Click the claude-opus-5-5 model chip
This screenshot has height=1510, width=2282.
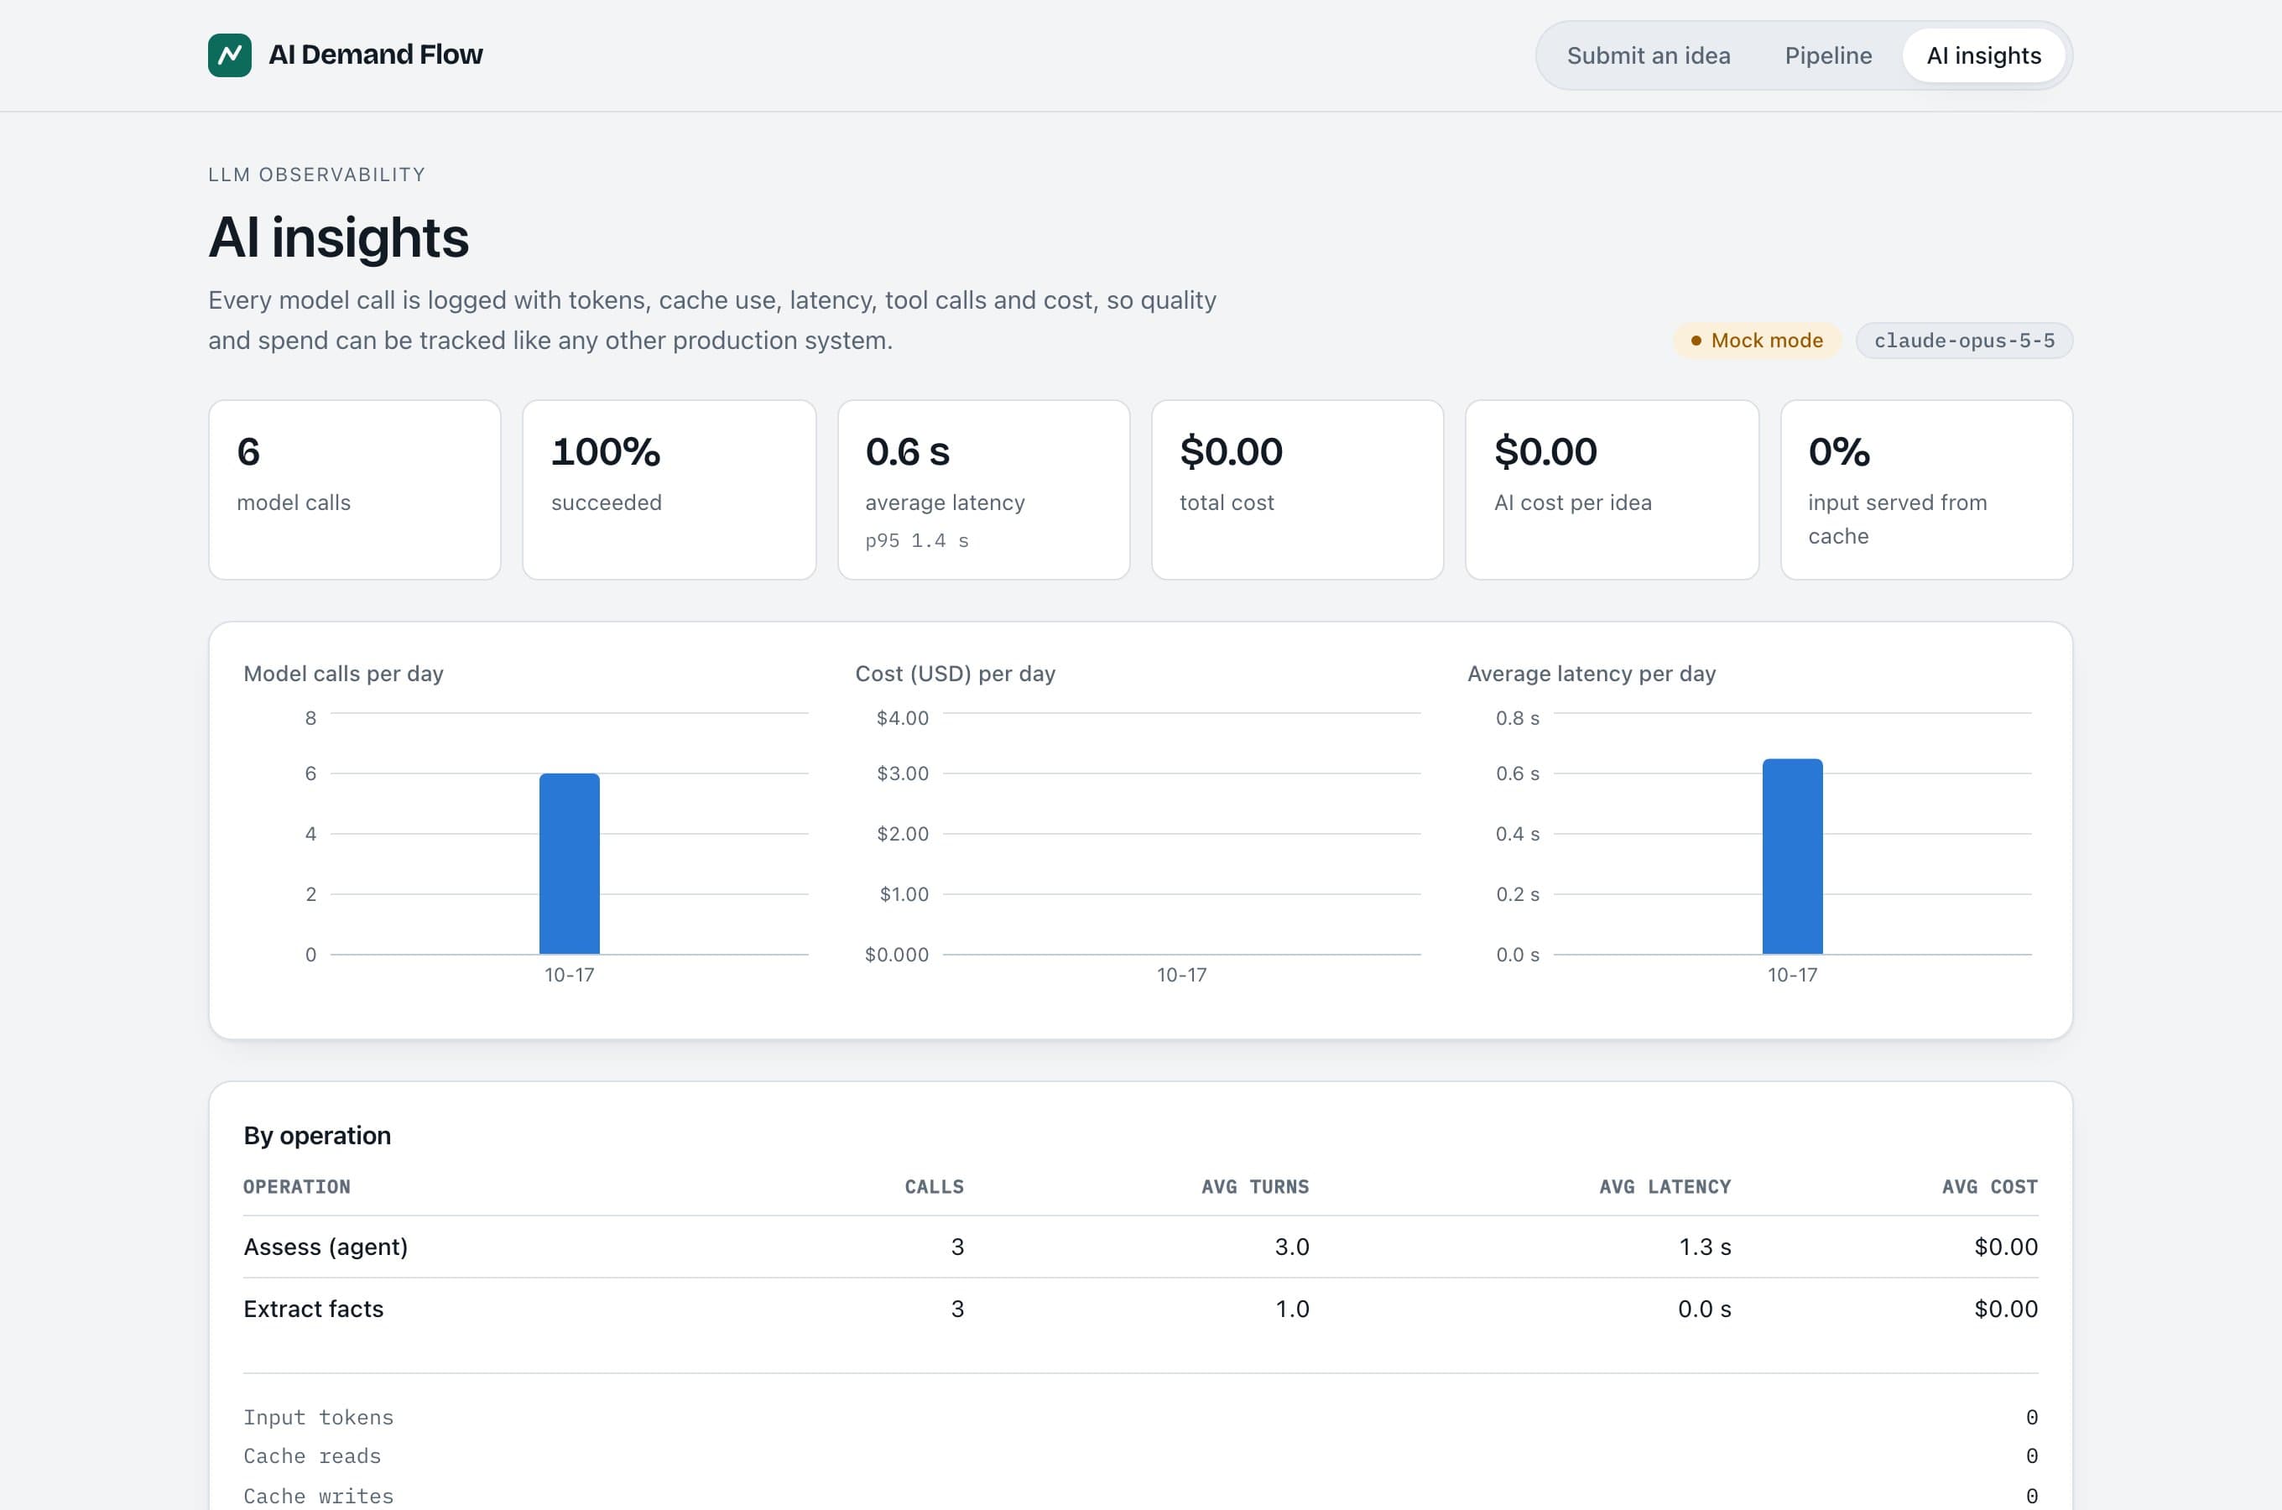click(x=1963, y=340)
